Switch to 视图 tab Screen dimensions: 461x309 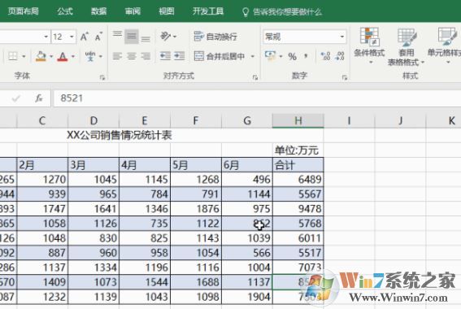click(167, 11)
